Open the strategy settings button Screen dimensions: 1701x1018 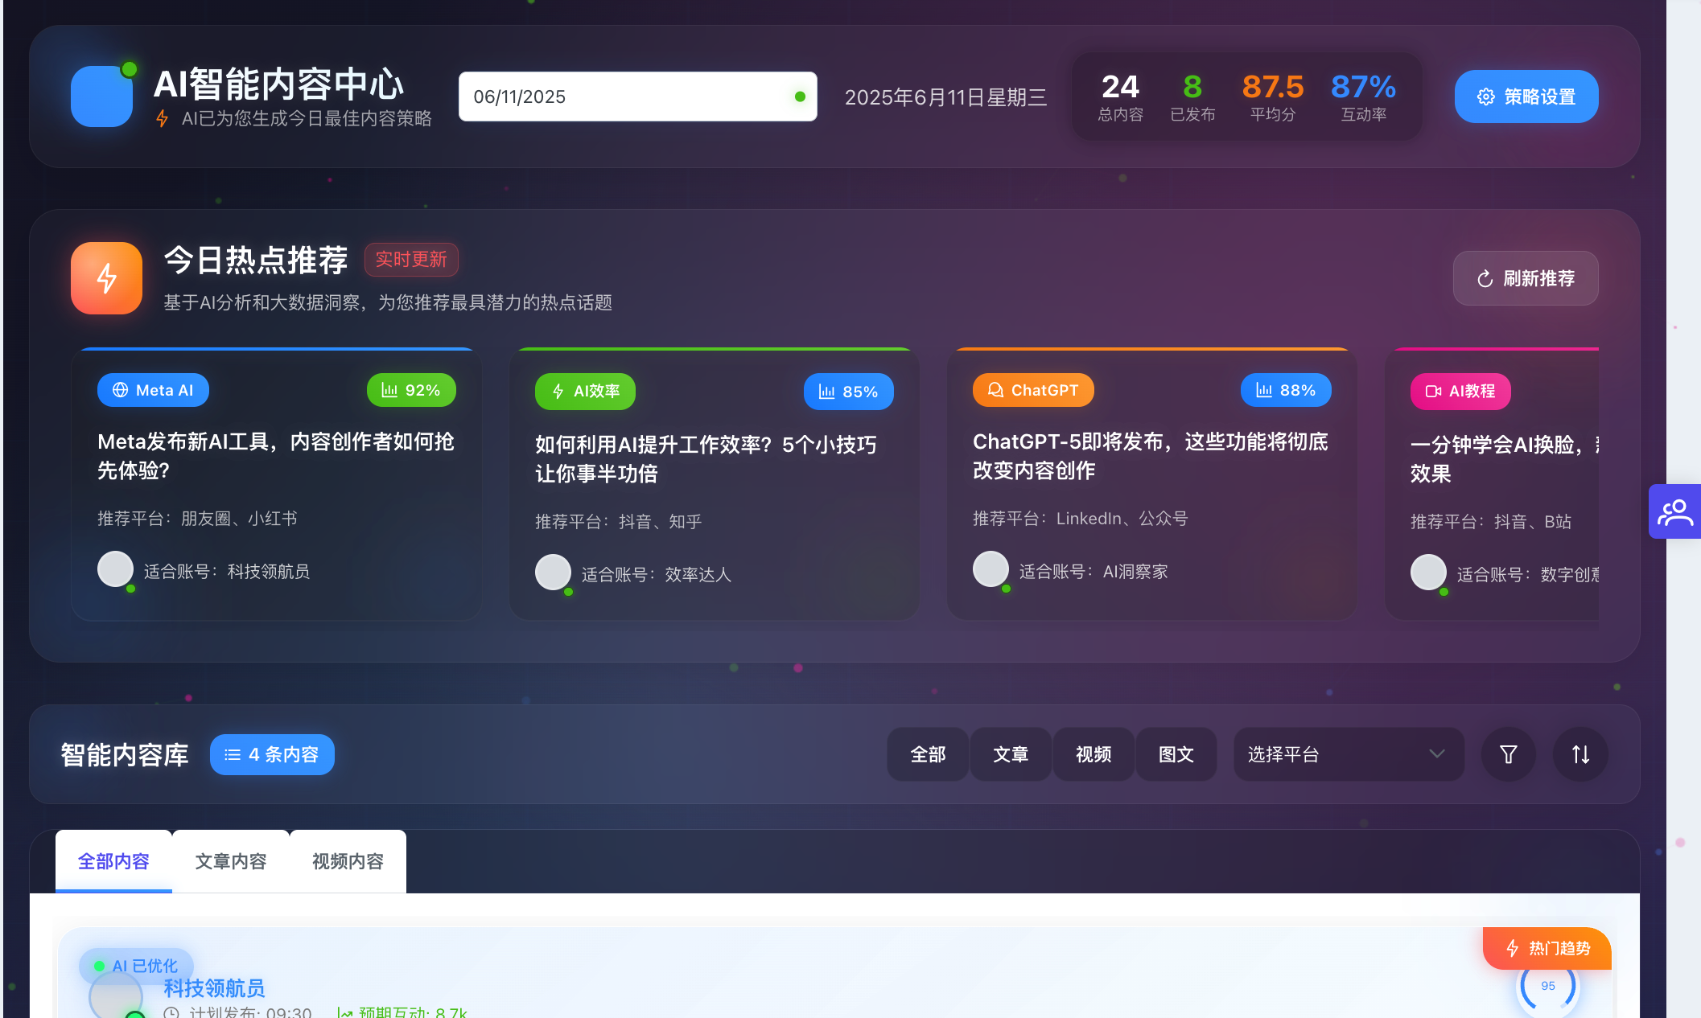1526,96
